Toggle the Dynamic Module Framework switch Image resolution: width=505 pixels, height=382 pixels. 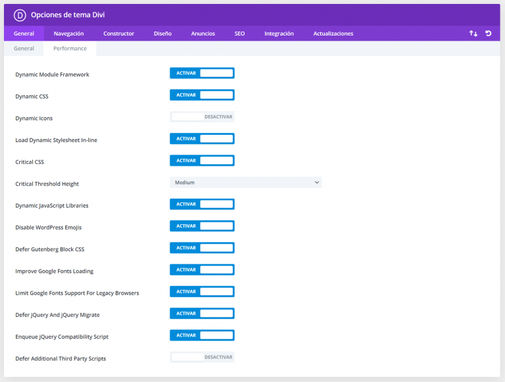coord(202,73)
